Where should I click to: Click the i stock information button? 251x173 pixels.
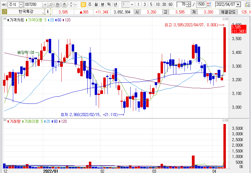click(x=48, y=12)
